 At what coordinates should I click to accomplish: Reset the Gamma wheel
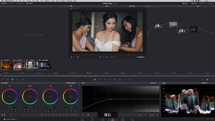pyautogui.click(x=38, y=86)
